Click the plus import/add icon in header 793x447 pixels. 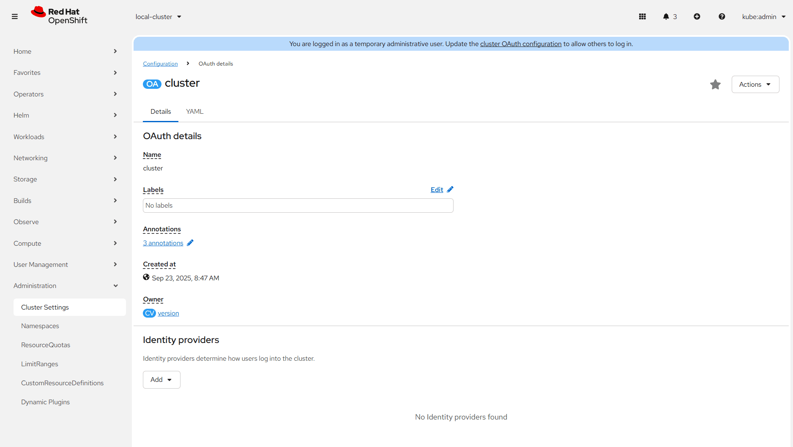click(697, 16)
